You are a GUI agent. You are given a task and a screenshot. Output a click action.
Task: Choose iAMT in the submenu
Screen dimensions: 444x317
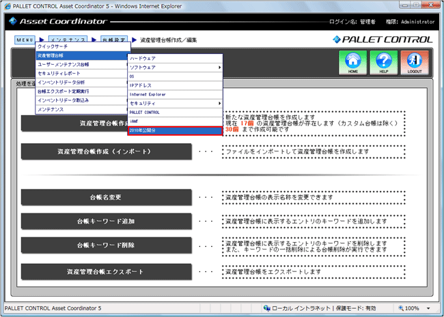coord(175,121)
